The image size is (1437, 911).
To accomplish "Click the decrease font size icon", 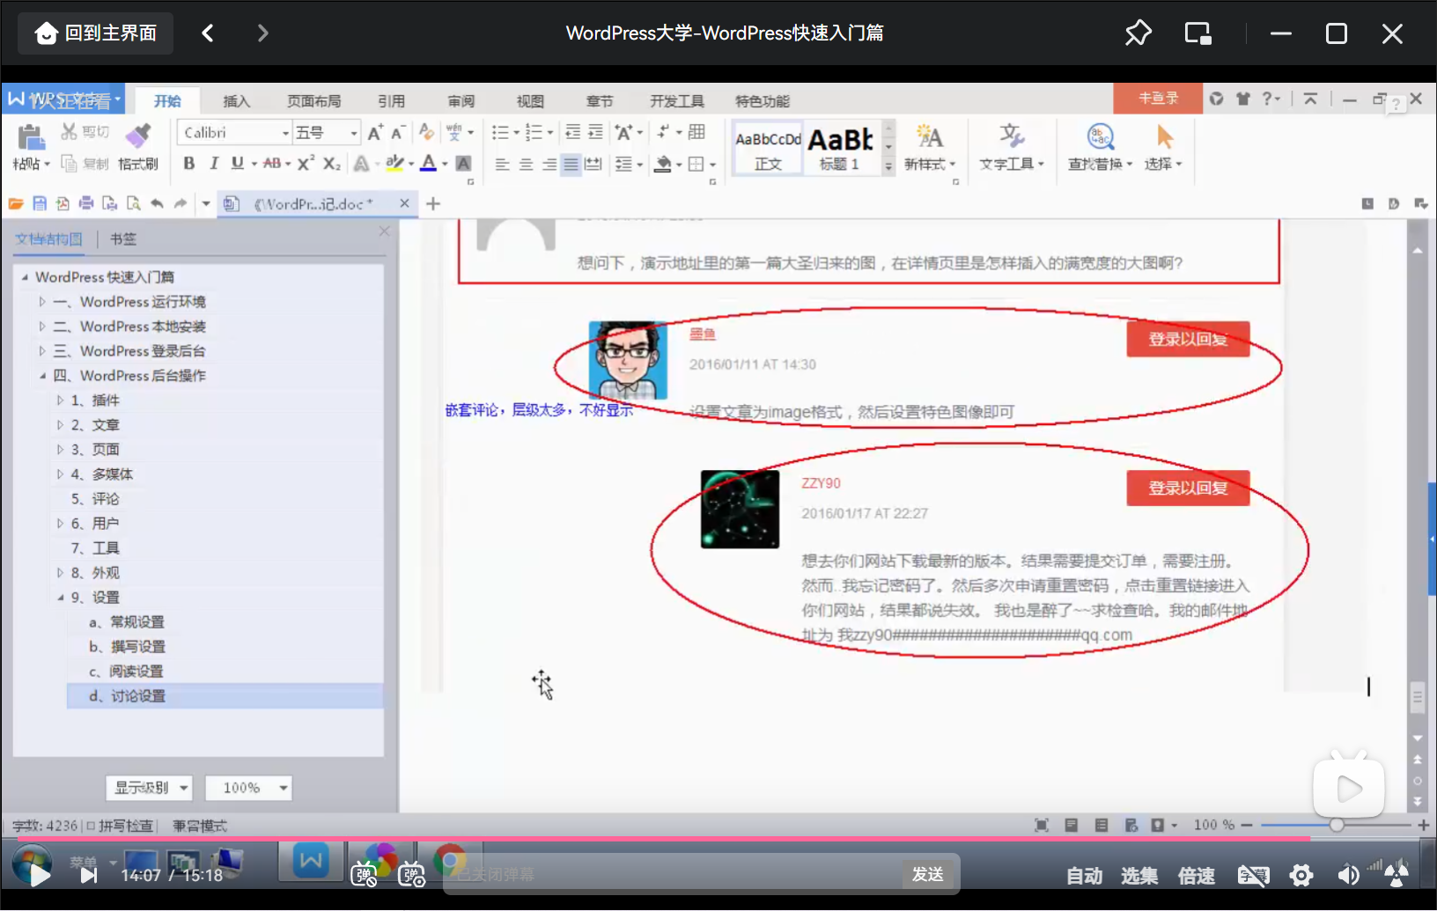I will 398,132.
